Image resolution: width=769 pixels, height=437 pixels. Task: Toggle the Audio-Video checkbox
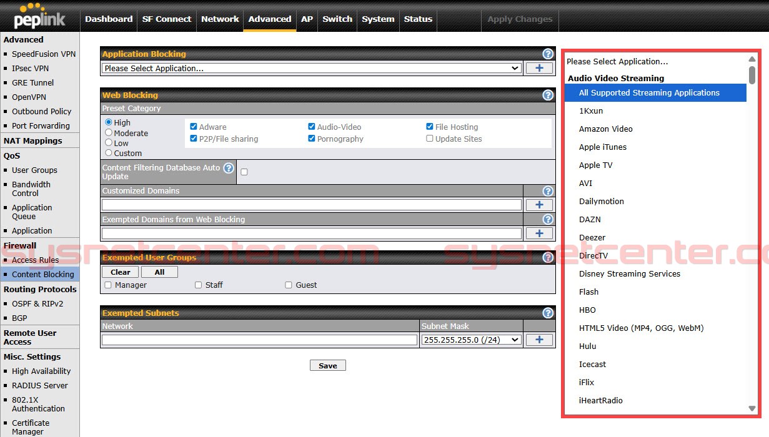click(312, 127)
